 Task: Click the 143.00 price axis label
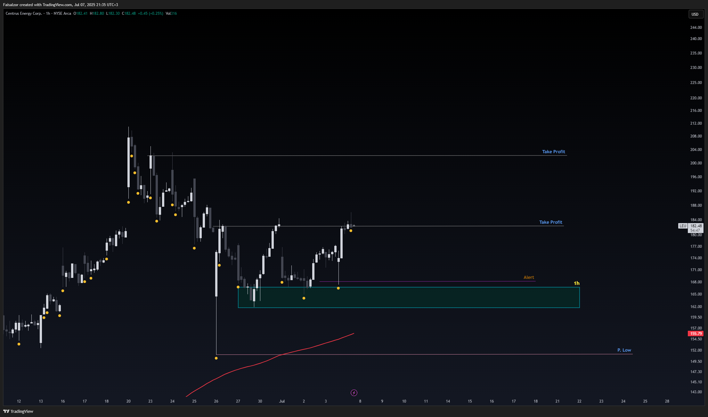coord(696,392)
